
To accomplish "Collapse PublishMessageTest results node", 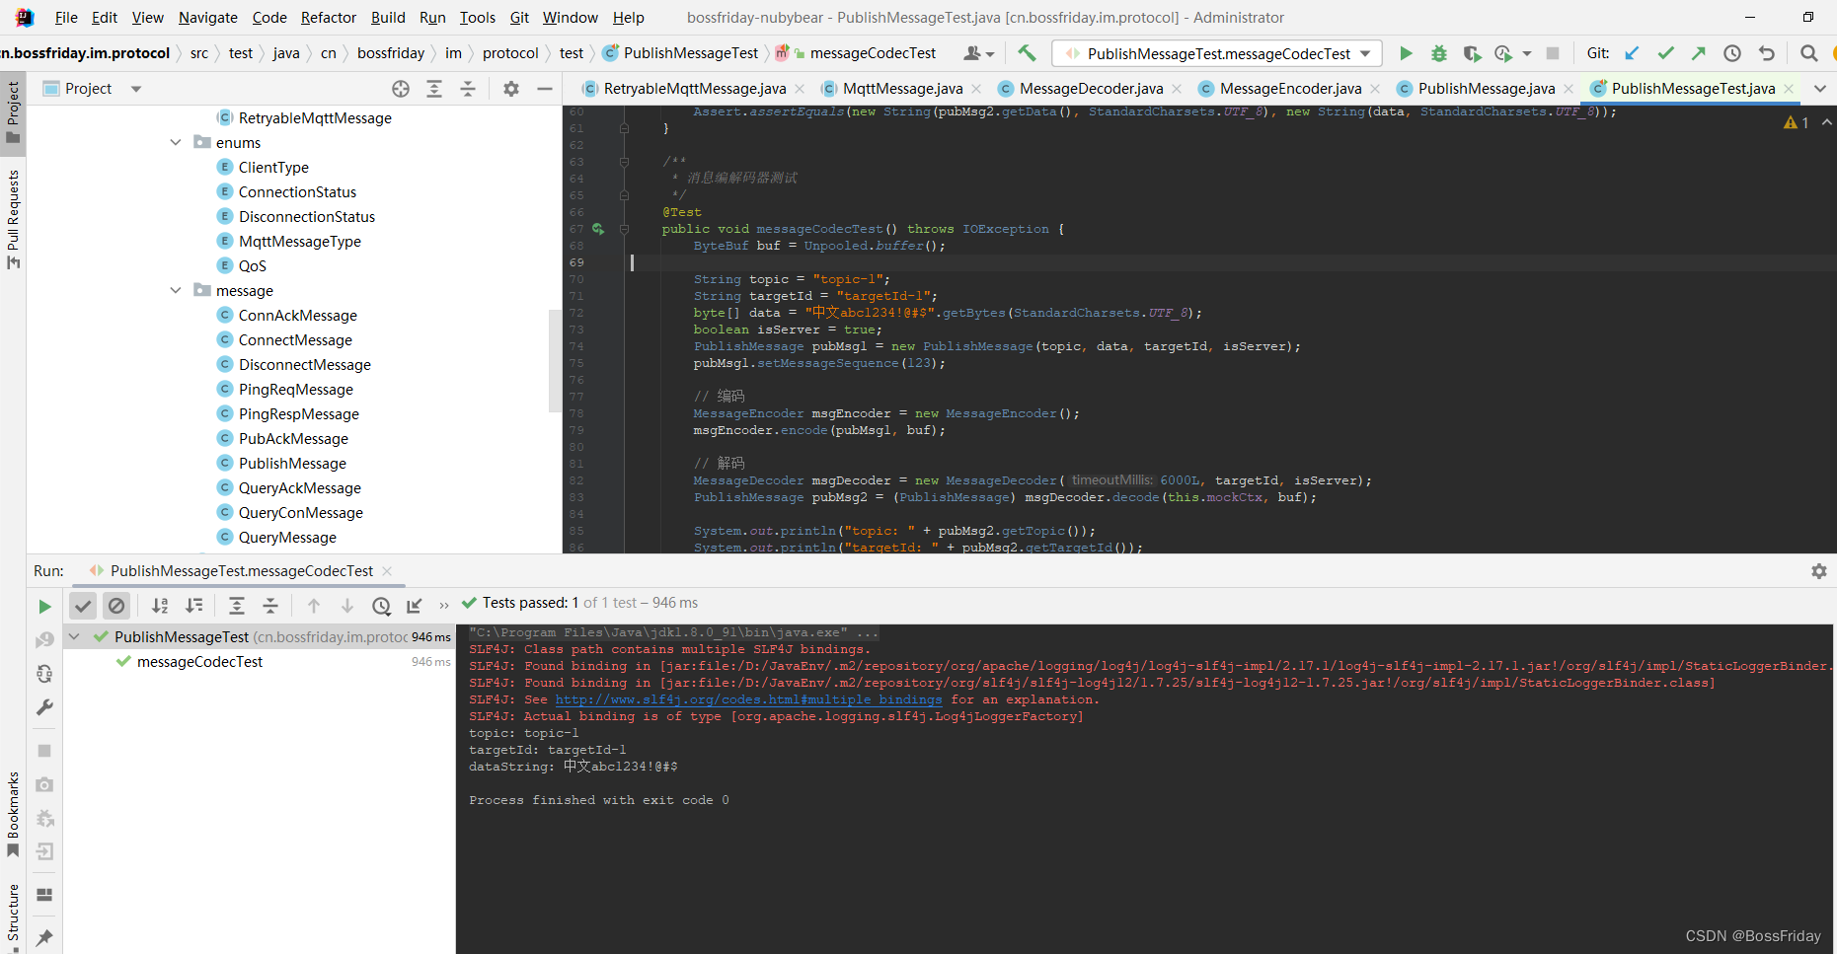I will coord(74,637).
